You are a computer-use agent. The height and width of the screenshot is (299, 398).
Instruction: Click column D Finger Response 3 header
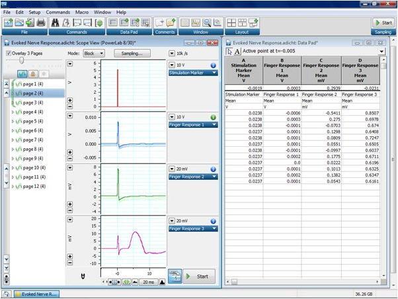click(x=360, y=70)
